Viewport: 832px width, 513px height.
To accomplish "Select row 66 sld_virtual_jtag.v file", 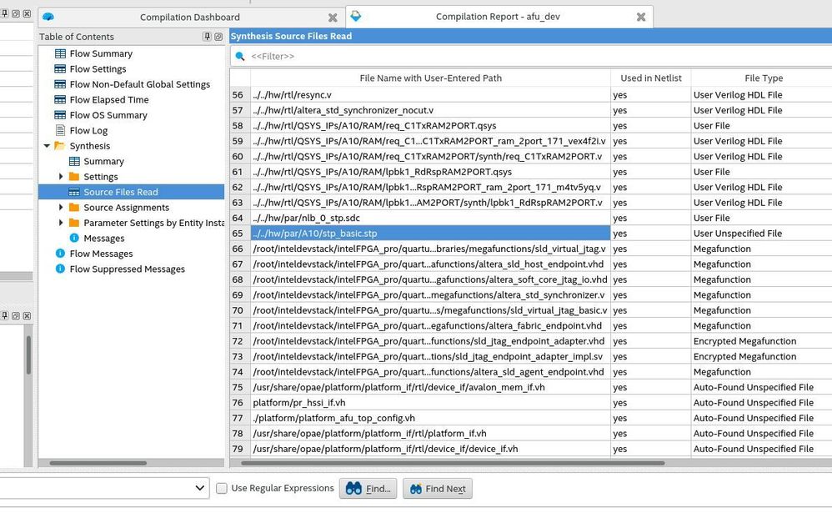I will pyautogui.click(x=430, y=249).
